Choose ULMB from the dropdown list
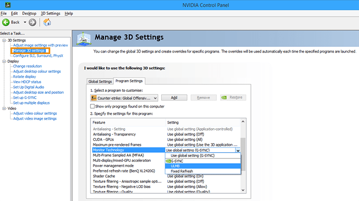Image resolution: width=359 pixels, height=201 pixels. click(203, 166)
